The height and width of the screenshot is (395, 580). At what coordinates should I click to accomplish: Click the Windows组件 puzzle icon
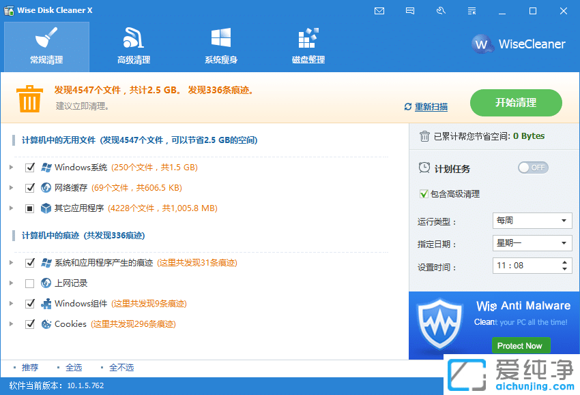pyautogui.click(x=46, y=304)
